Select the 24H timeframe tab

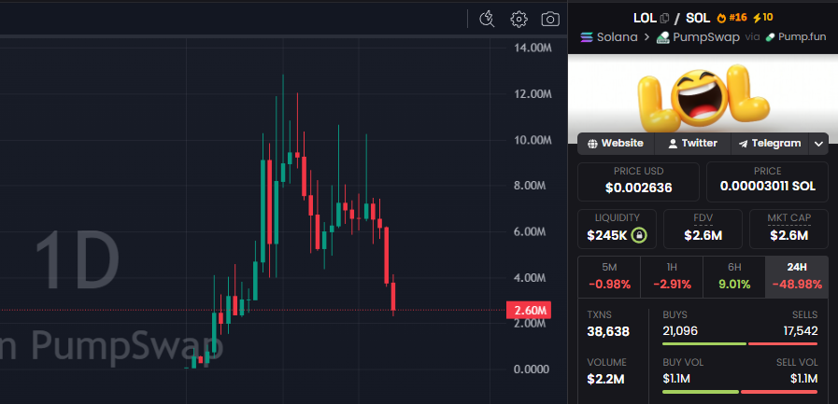(797, 277)
